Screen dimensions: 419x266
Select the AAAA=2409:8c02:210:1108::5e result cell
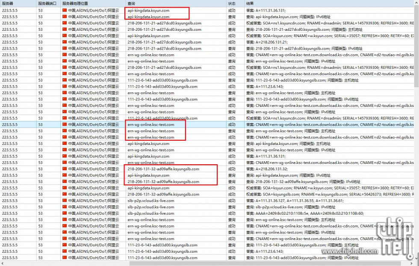pos(305,213)
